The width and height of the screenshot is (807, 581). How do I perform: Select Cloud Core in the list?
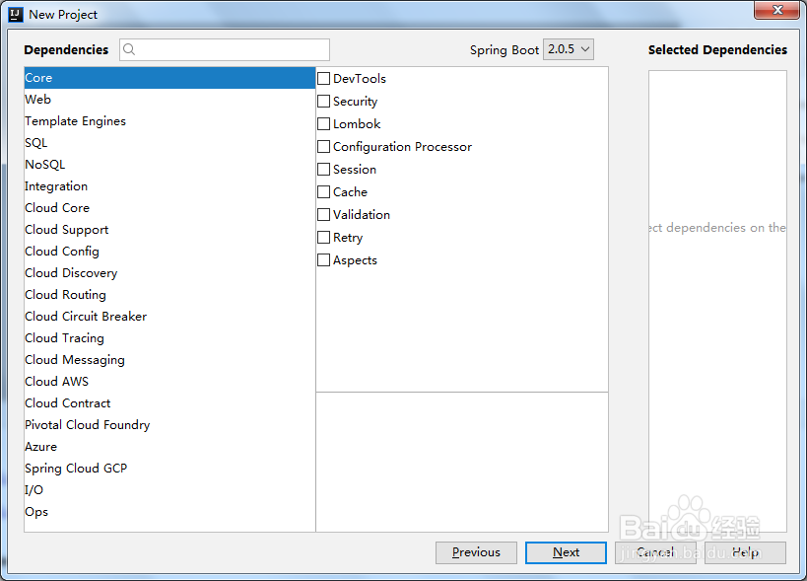click(x=169, y=207)
